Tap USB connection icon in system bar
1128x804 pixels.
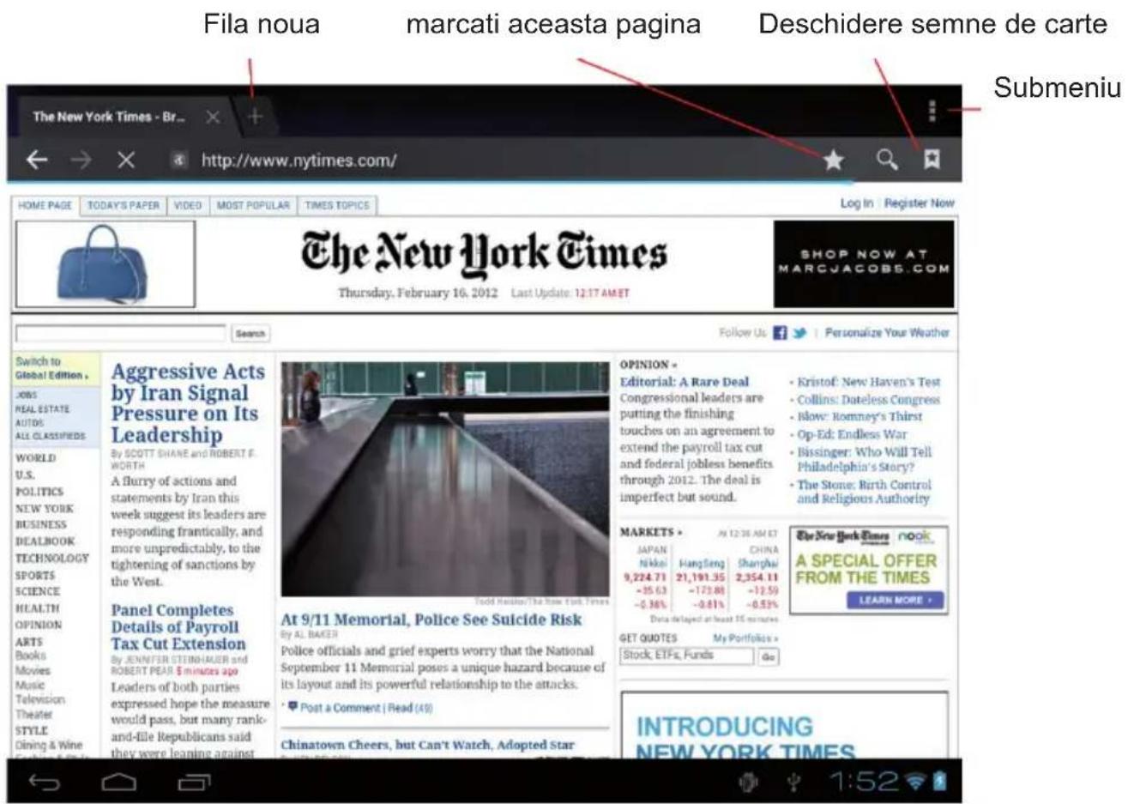coord(794,782)
